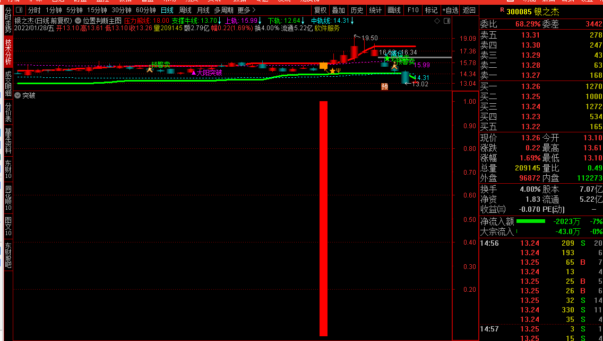This screenshot has height=341, width=603.
Task: Click the 买三 13.24 order row
Action: 541,106
